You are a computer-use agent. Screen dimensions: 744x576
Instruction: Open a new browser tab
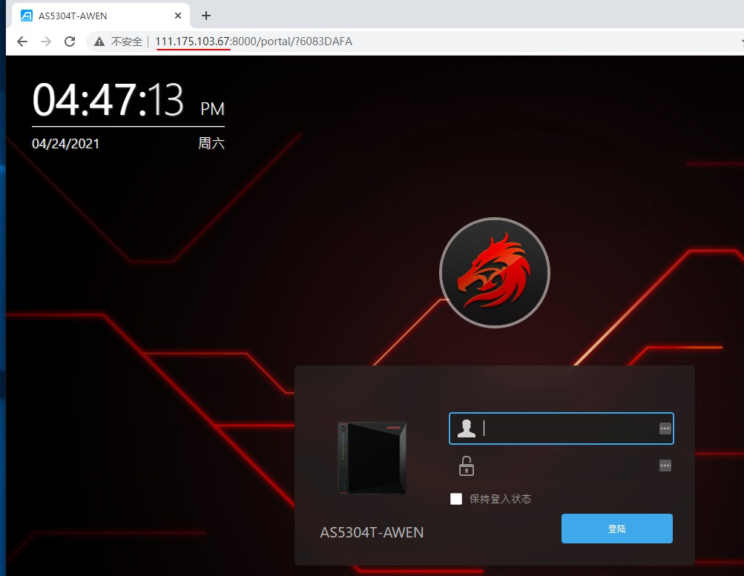click(206, 16)
